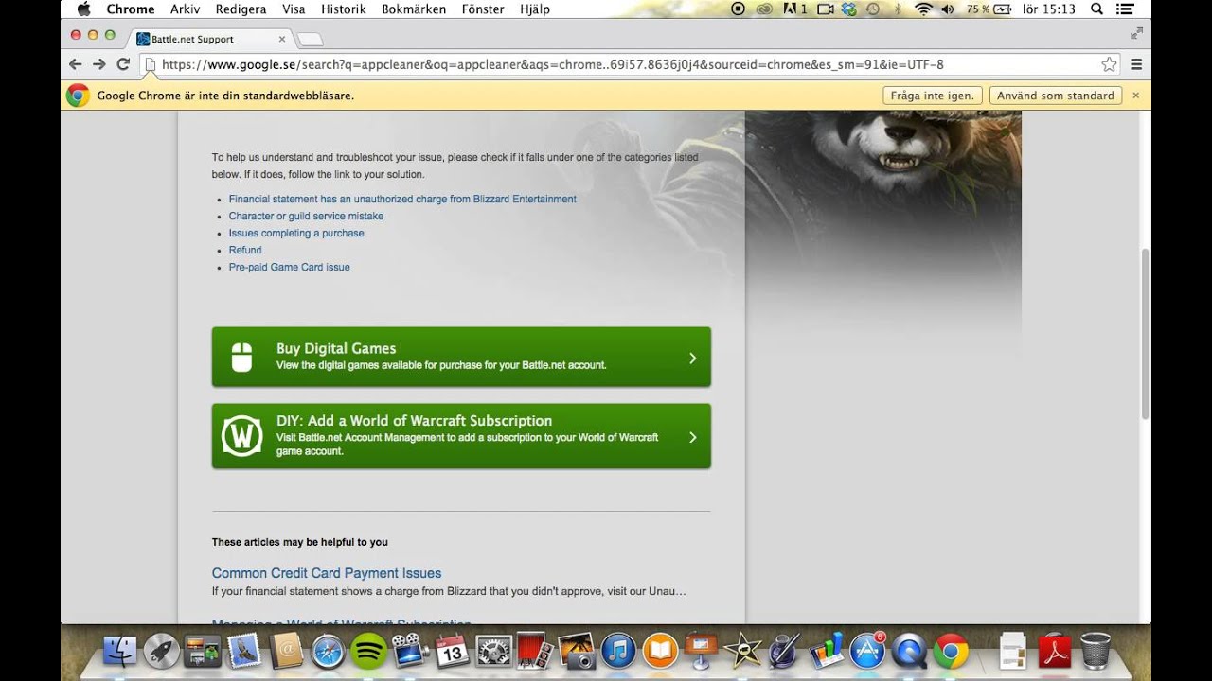Click the Använd som standard button
Screen dimensions: 1212x681
click(1056, 96)
